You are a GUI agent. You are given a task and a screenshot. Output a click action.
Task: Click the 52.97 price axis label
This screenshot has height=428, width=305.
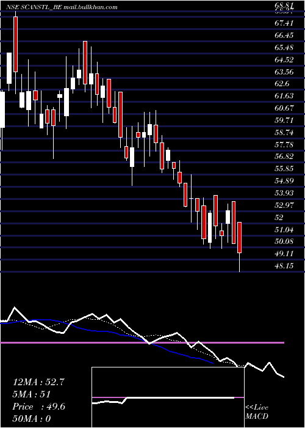pos(284,205)
